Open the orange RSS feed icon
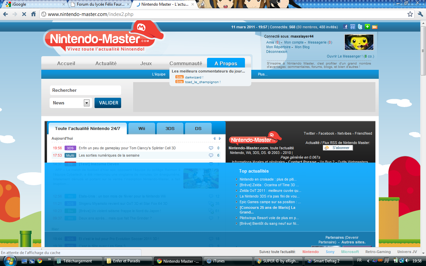 (x=375, y=27)
